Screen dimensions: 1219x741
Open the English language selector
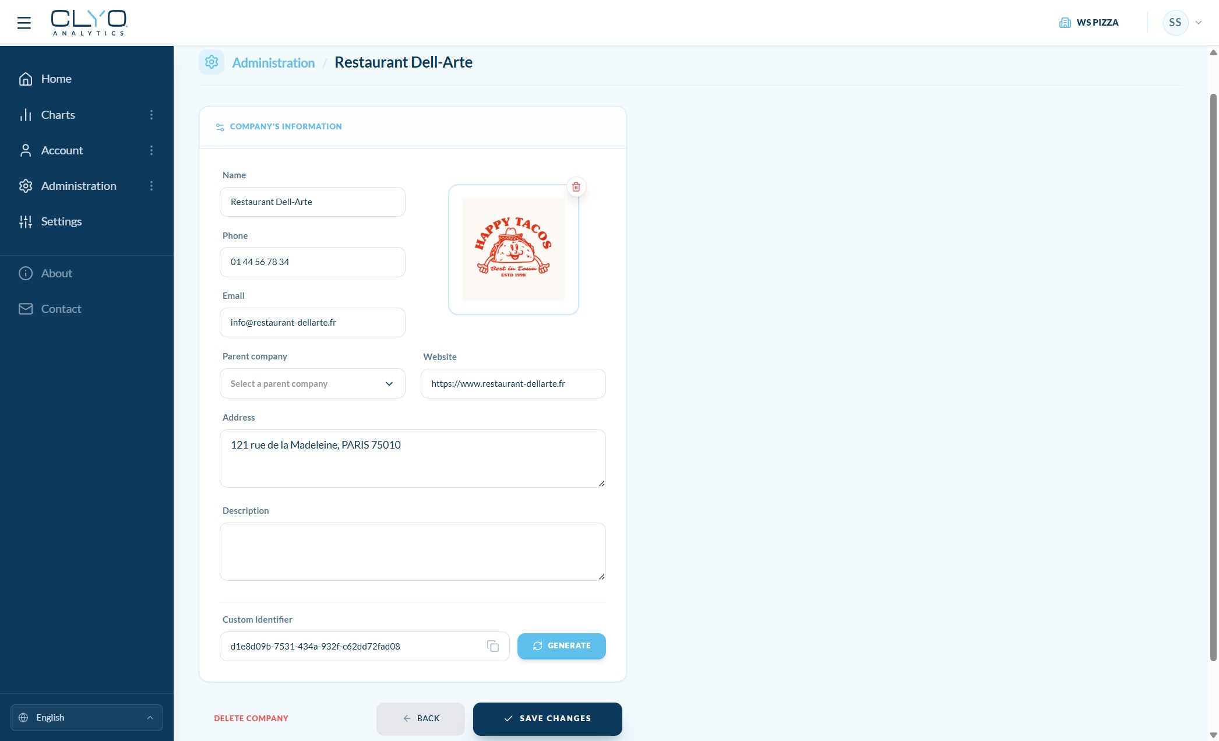tap(86, 718)
